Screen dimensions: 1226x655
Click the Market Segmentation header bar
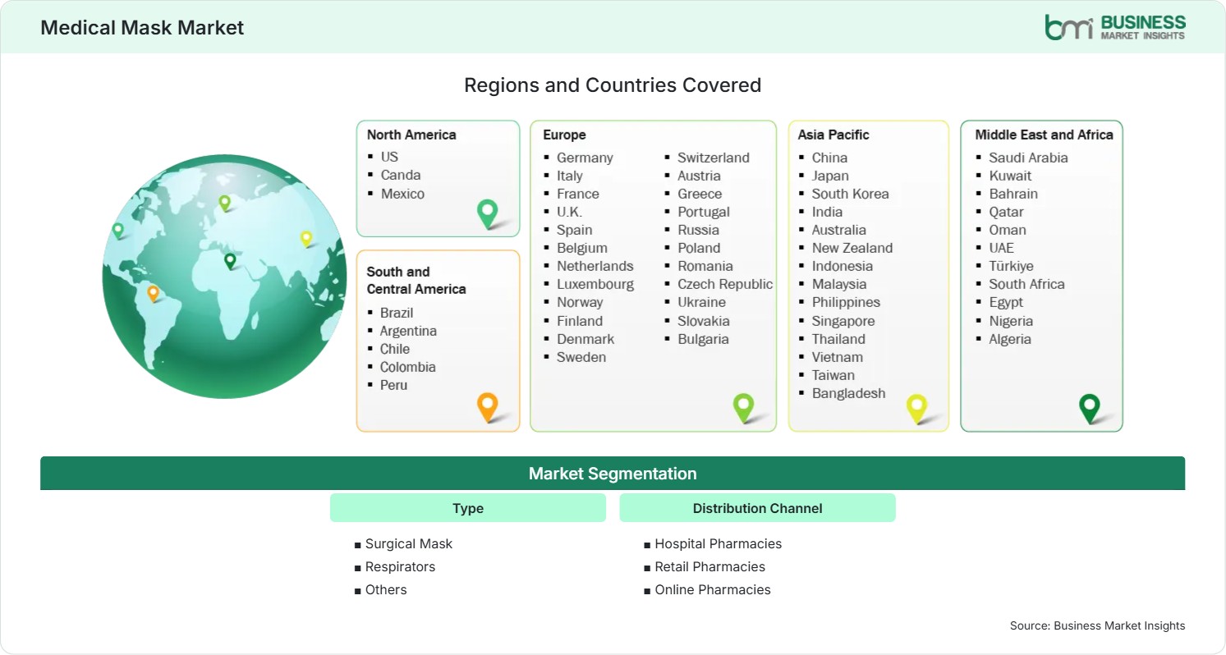pos(613,474)
